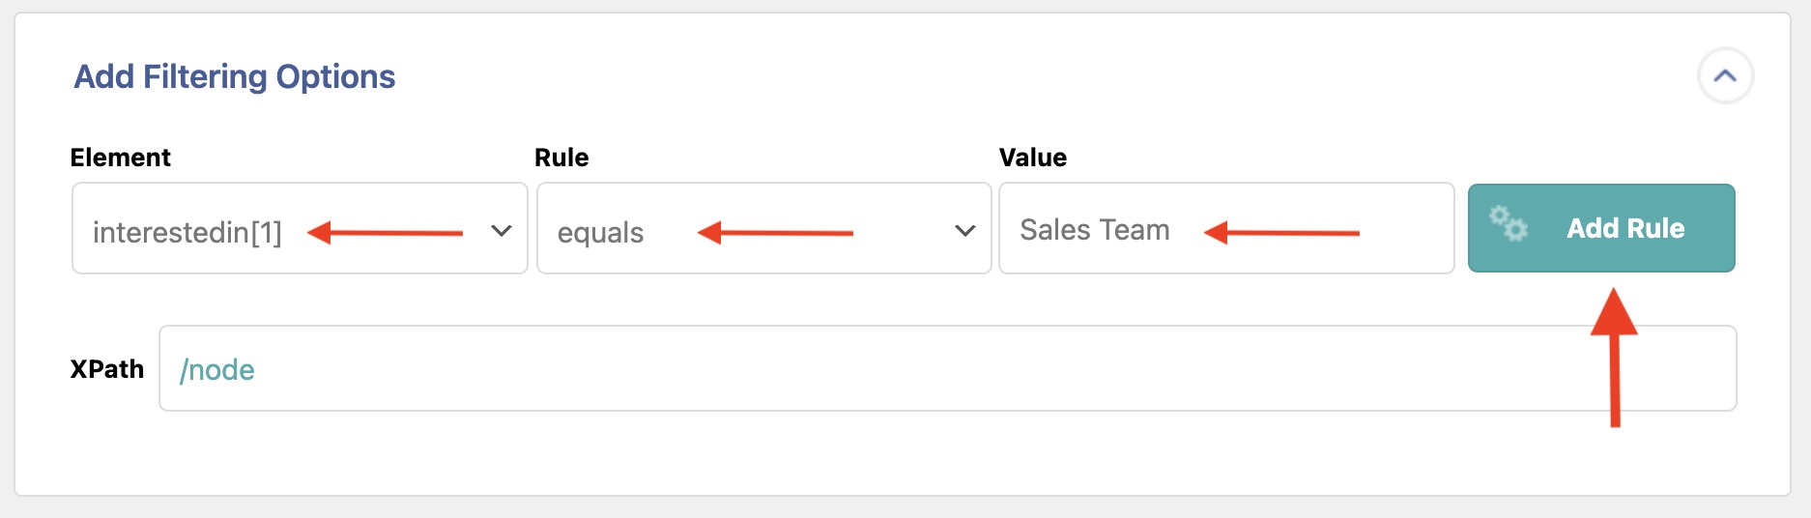Click the XPath label text

(107, 369)
